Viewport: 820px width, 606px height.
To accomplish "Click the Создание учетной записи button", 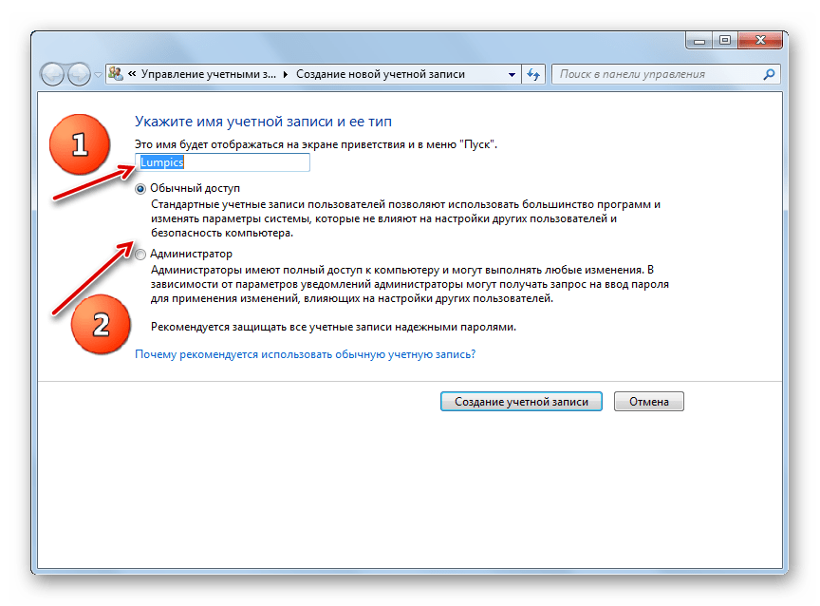I will (x=521, y=402).
